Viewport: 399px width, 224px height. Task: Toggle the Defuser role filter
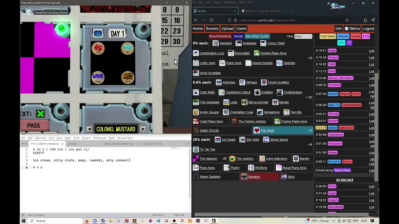click(343, 36)
